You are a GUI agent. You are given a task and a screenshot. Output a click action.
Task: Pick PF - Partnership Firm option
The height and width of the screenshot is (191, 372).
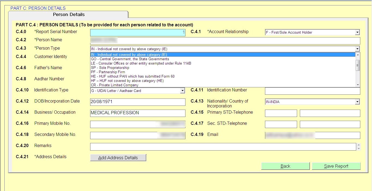108,72
